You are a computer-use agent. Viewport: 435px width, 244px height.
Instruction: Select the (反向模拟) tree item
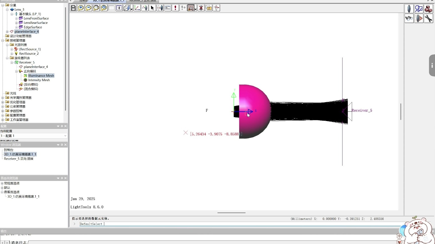[31, 84]
